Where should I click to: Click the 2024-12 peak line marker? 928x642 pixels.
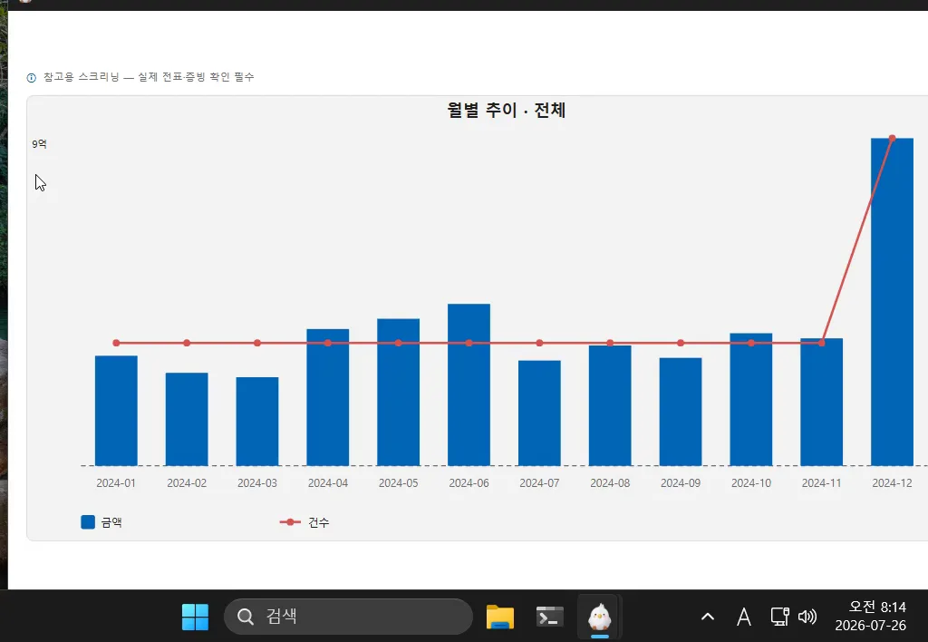click(892, 139)
